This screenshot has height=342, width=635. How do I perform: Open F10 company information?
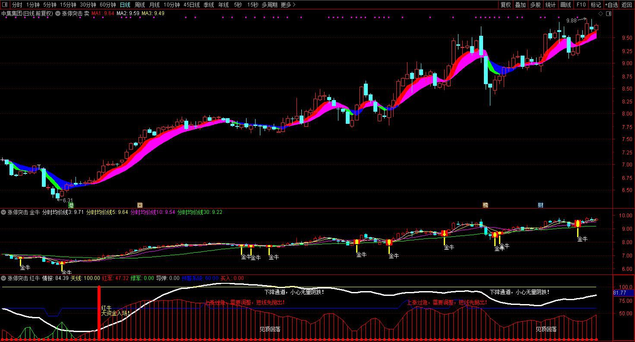(x=581, y=5)
